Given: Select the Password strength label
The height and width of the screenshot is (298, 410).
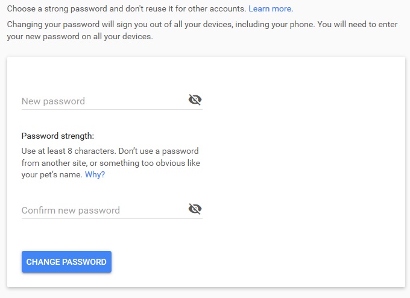Looking at the screenshot, I should tap(58, 136).
